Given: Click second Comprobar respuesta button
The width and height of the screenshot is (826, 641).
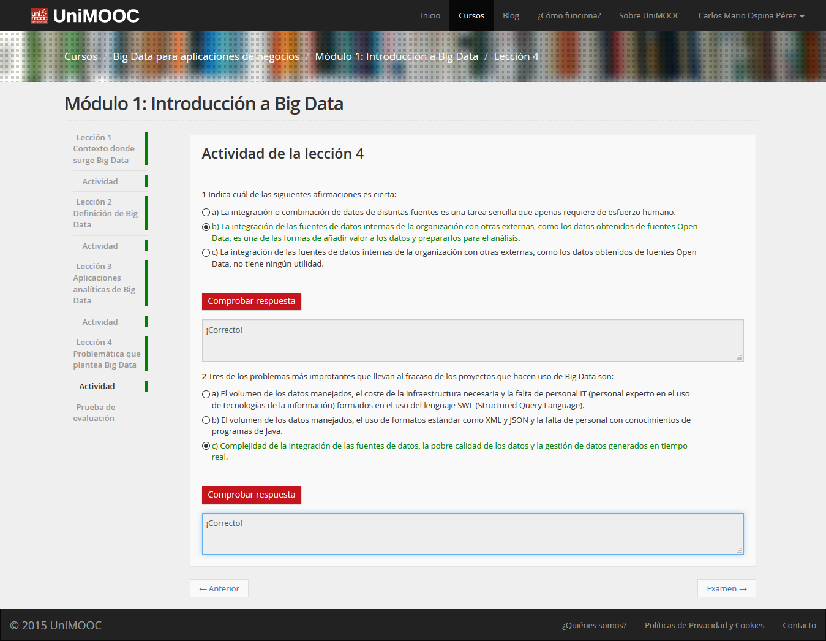Looking at the screenshot, I should point(251,495).
